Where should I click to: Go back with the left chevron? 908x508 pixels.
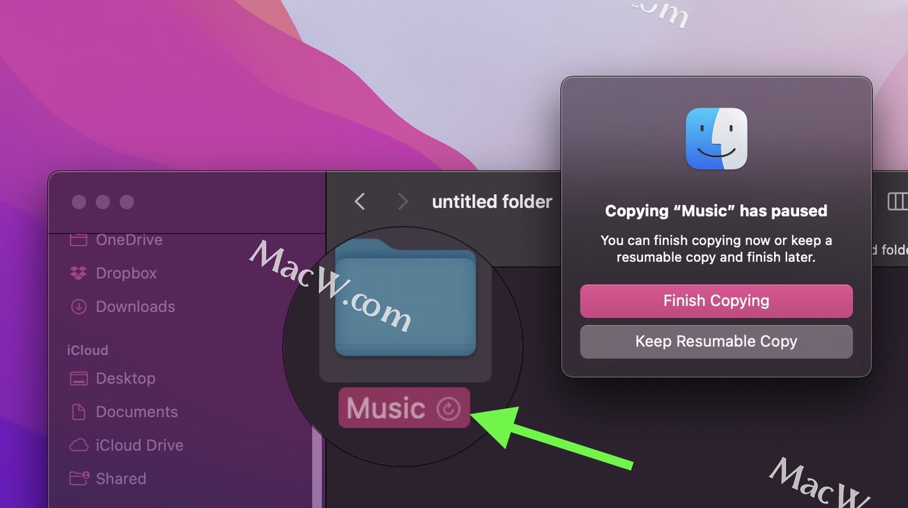[x=360, y=201]
